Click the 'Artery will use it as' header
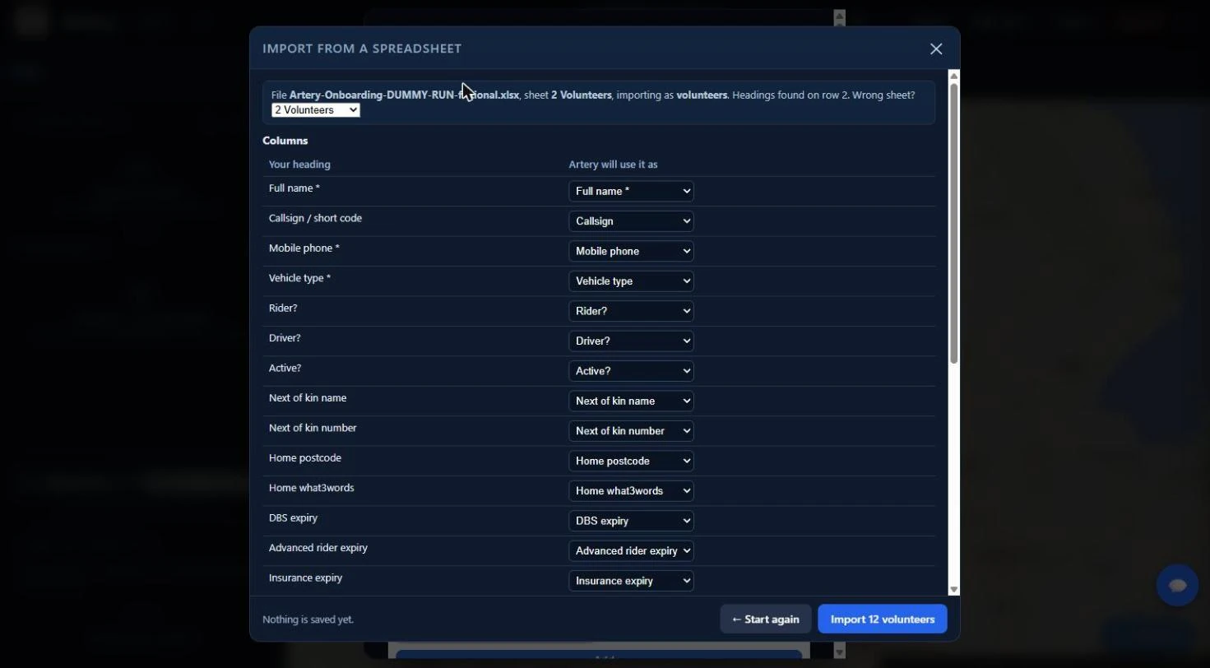1210x668 pixels. tap(613, 165)
